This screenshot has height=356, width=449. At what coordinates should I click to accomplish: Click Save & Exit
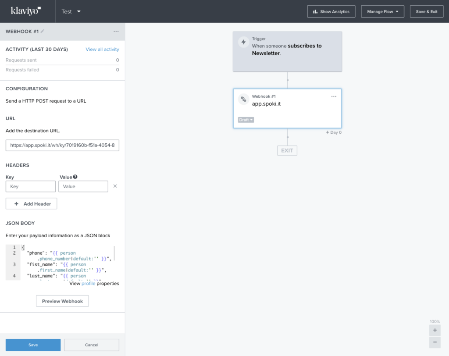[426, 11]
